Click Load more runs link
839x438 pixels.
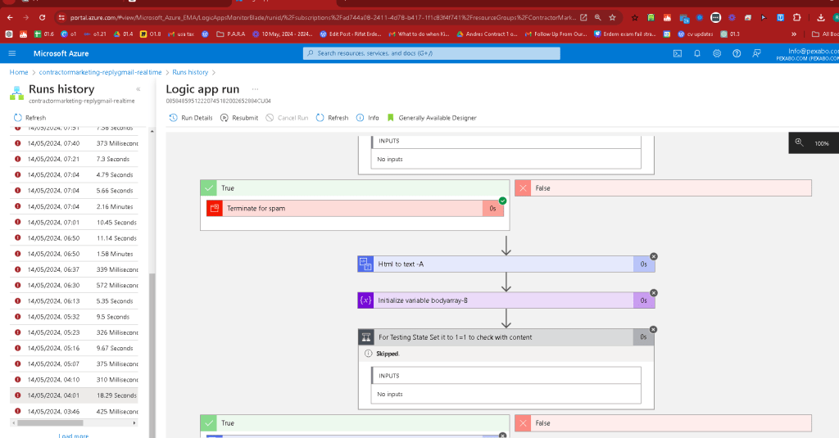[73, 436]
